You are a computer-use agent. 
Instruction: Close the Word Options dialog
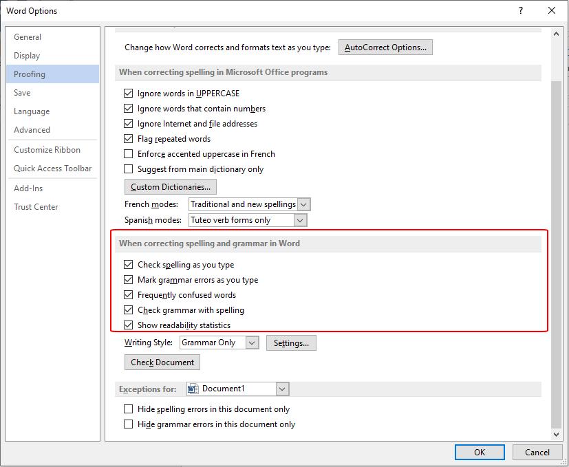551,10
